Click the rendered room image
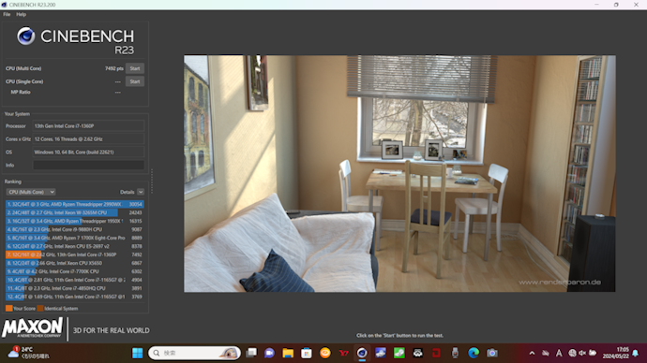 point(399,174)
